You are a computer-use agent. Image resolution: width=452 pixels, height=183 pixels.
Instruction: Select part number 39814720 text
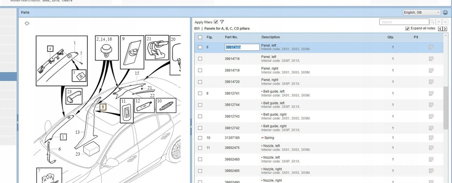pyautogui.click(x=232, y=82)
